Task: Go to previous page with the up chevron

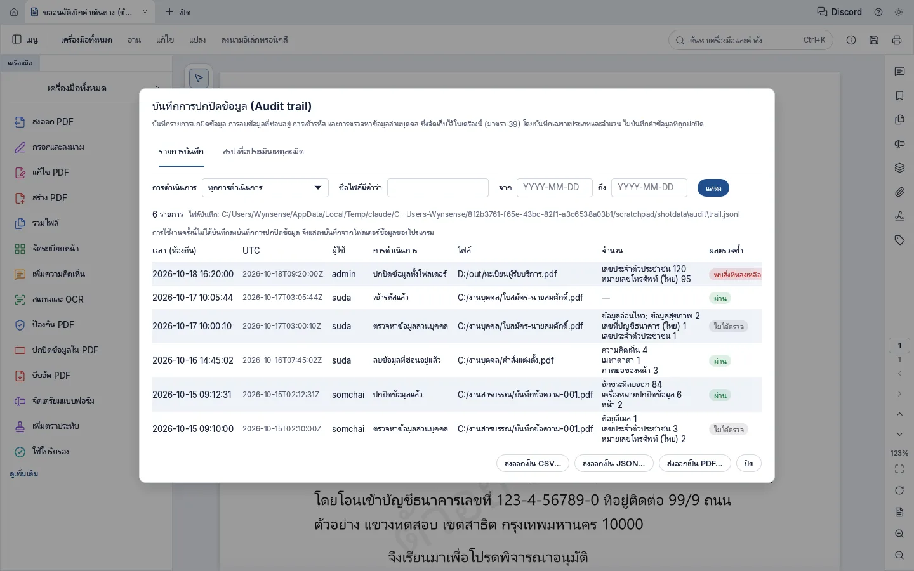Action: [x=899, y=414]
